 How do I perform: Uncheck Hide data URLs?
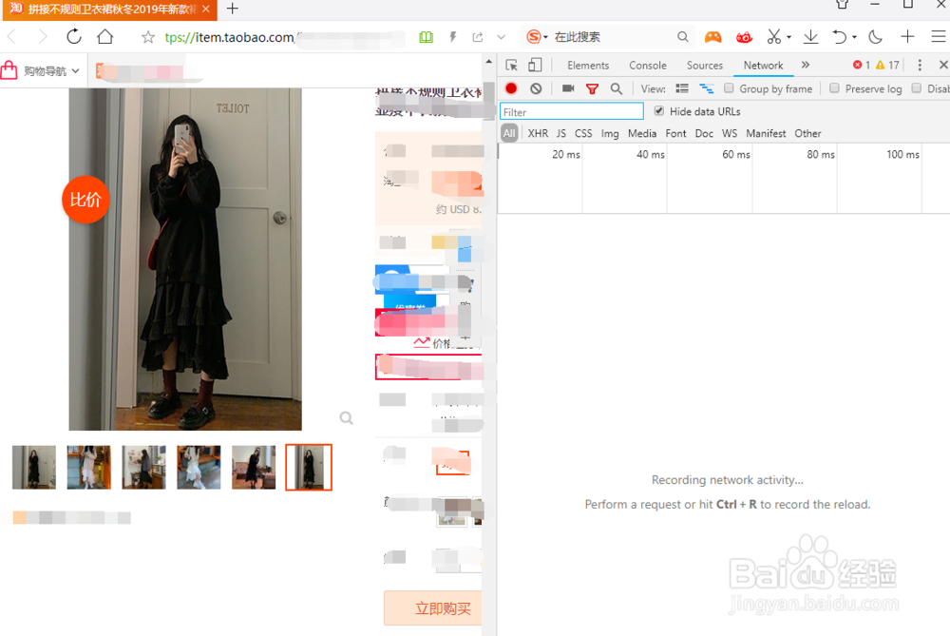[x=659, y=111]
